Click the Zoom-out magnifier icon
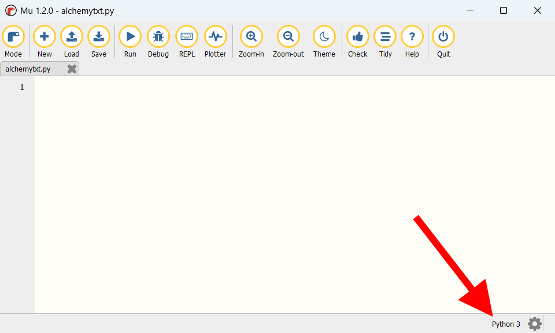This screenshot has width=555, height=333. pos(288,37)
